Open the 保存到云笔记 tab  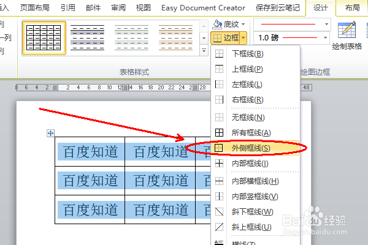pos(278,8)
